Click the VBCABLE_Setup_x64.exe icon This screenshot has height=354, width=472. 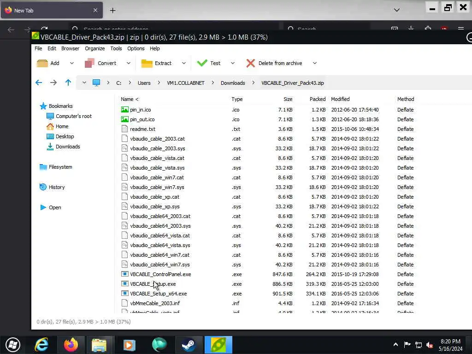tap(124, 294)
